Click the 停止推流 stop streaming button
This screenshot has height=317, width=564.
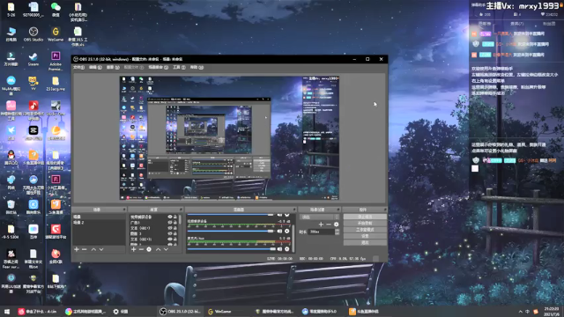(x=365, y=217)
